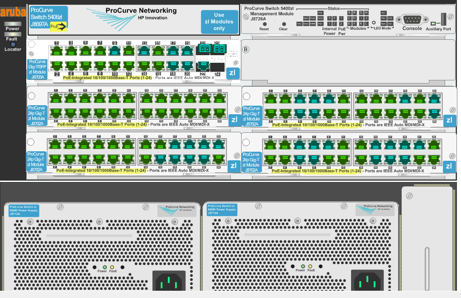Click the zl badge on the J8705A module
Screen dimensions: 461x298
pos(232,73)
